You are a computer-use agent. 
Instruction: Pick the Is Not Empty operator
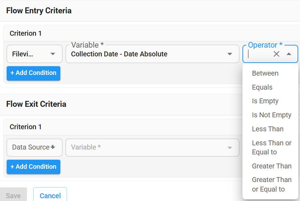click(272, 115)
